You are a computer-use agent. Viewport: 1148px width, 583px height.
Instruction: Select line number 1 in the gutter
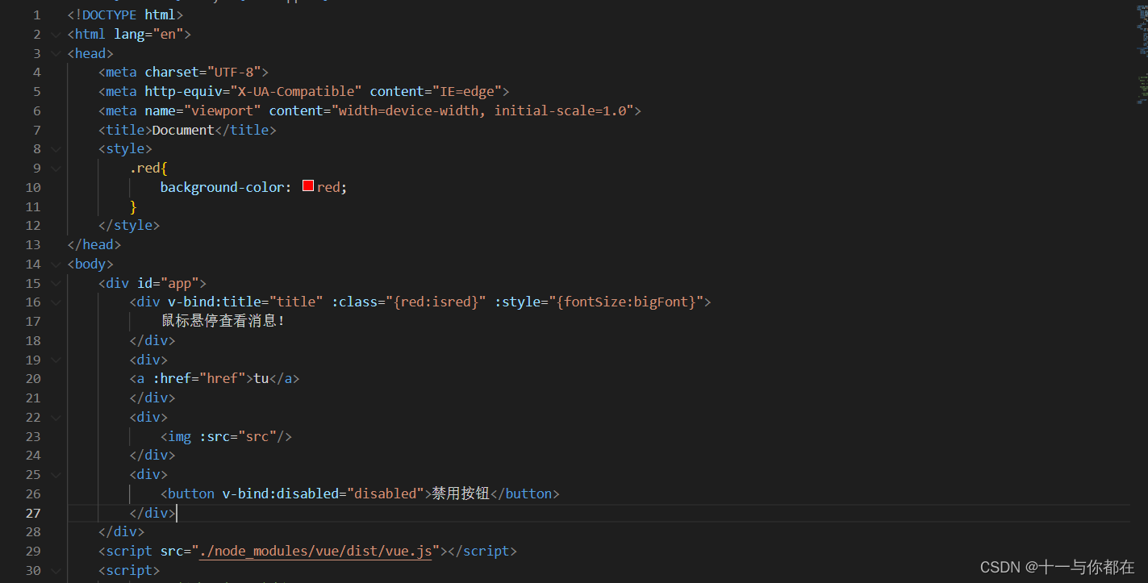[x=36, y=15]
